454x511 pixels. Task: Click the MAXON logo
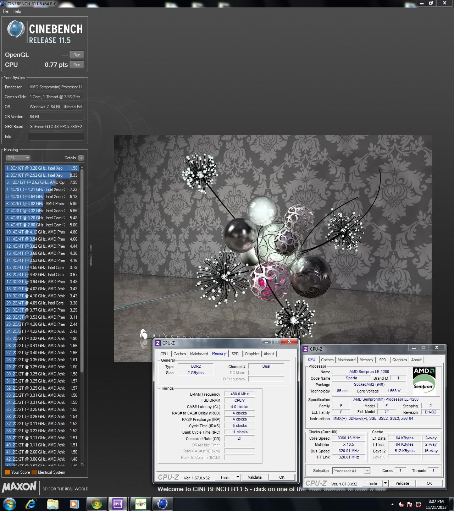coord(20,487)
